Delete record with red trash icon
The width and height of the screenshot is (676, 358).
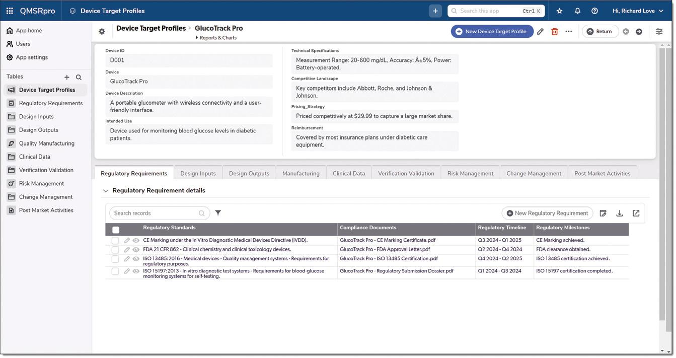[554, 31]
